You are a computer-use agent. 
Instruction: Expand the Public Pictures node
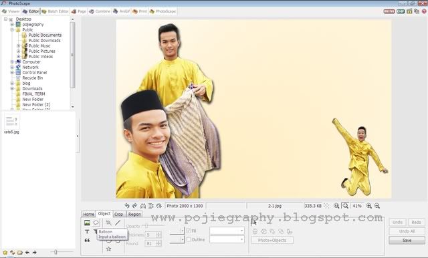pyautogui.click(x=18, y=51)
